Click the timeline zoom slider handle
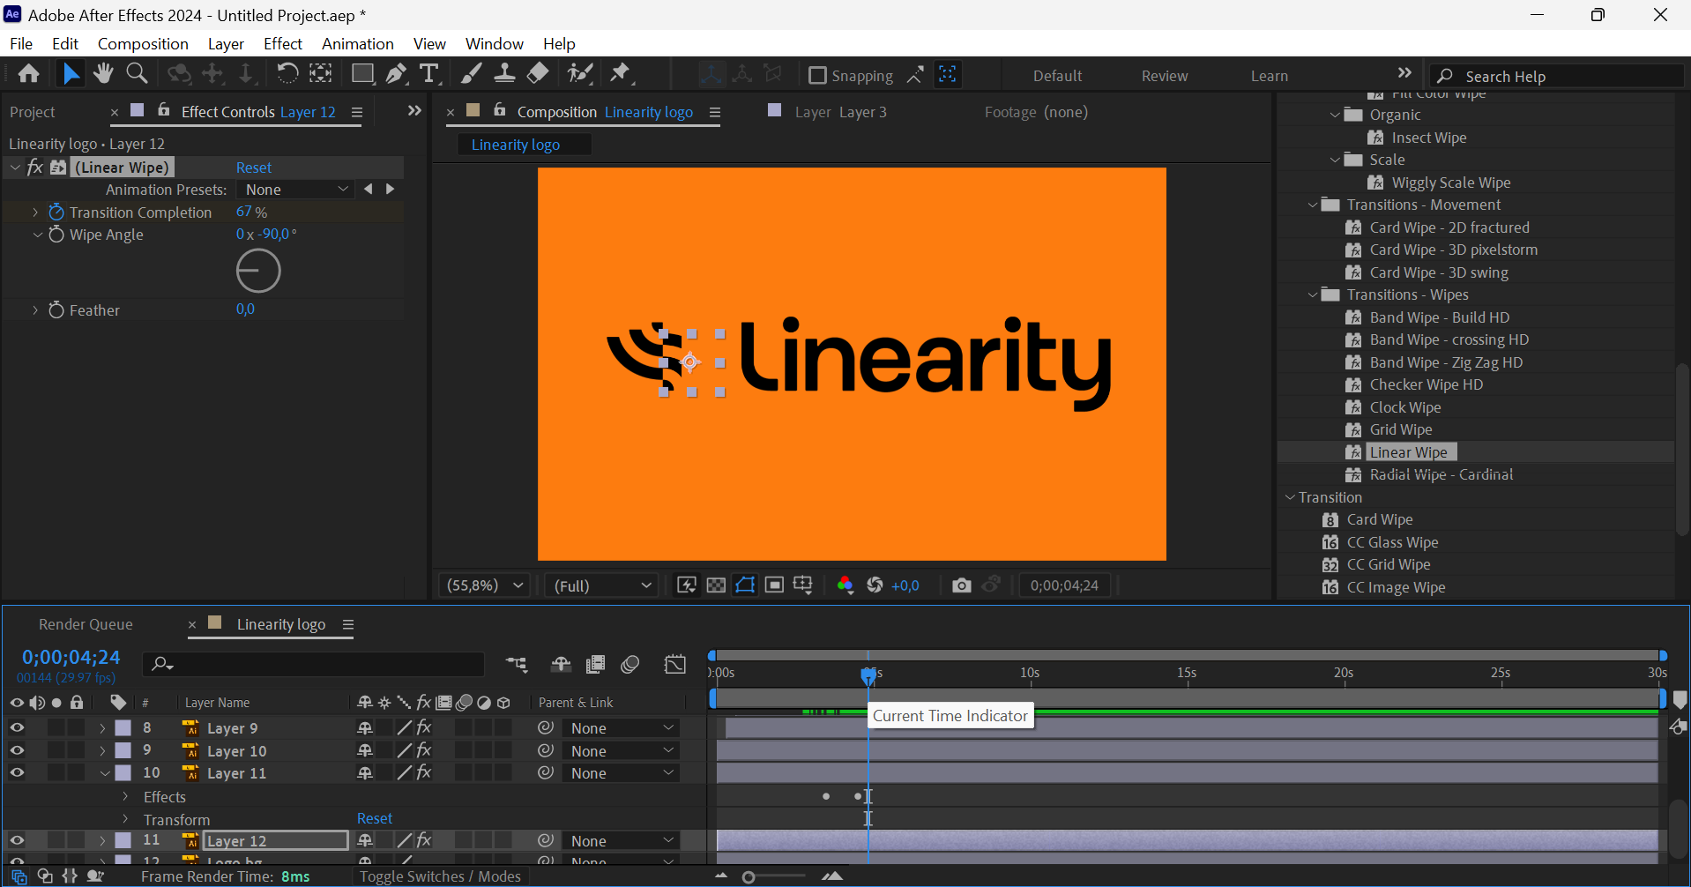This screenshot has height=887, width=1691. click(749, 876)
